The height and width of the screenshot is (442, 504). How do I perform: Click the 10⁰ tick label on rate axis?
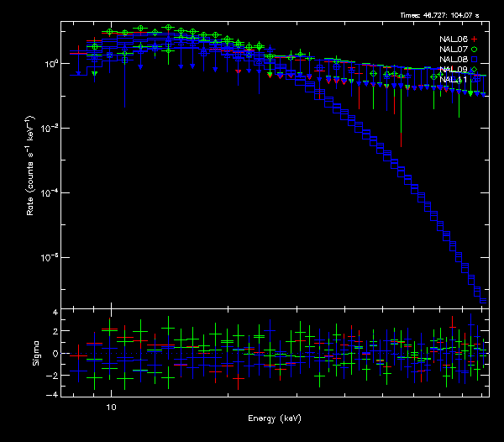click(x=49, y=63)
